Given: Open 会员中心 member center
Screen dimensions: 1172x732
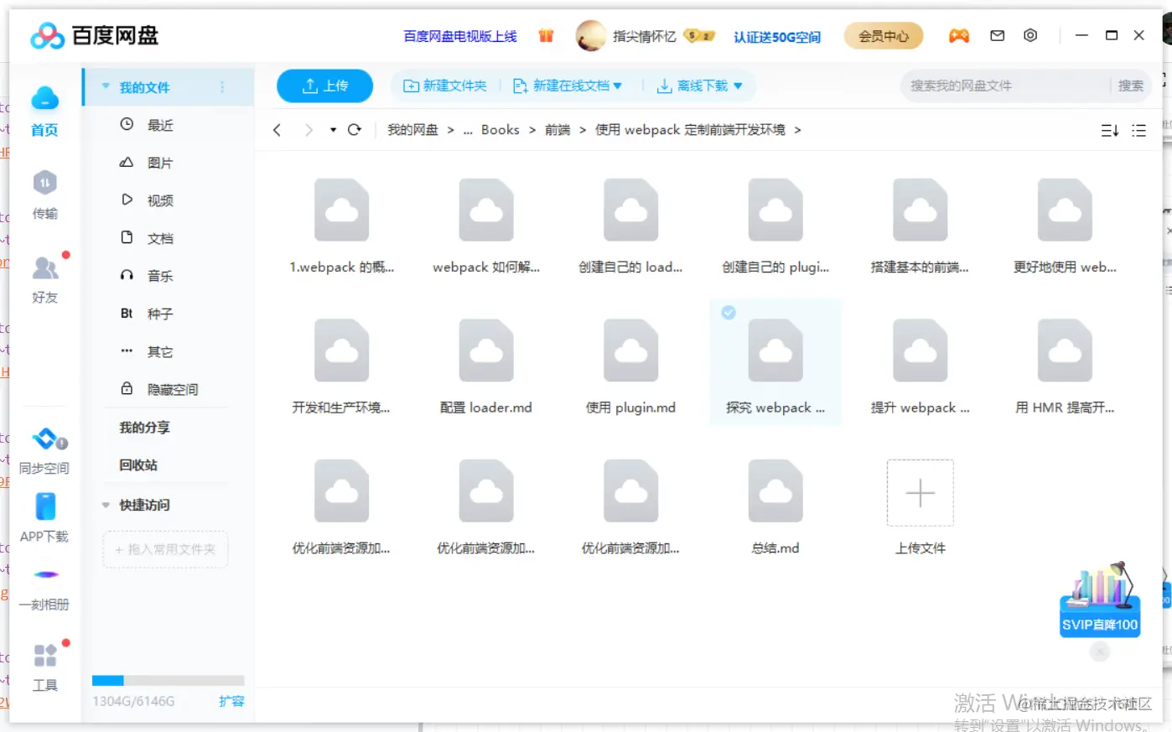Looking at the screenshot, I should tap(884, 36).
